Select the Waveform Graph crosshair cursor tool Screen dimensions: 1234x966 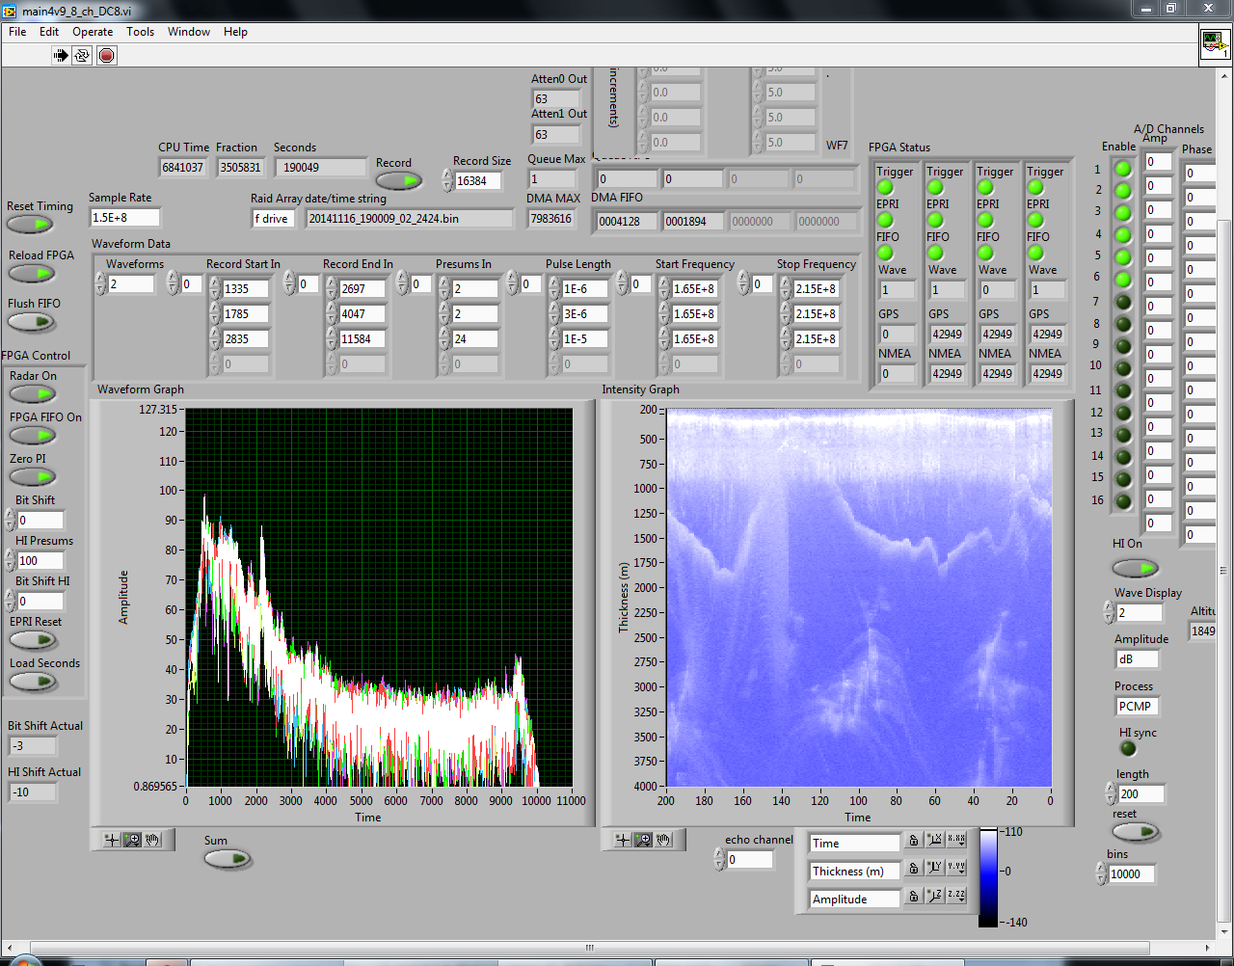tap(112, 840)
